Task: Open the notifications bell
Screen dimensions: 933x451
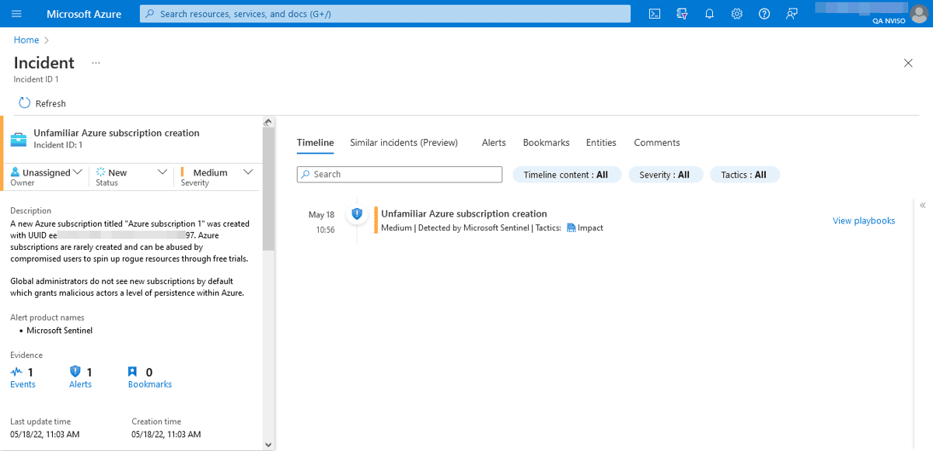Action: [709, 14]
